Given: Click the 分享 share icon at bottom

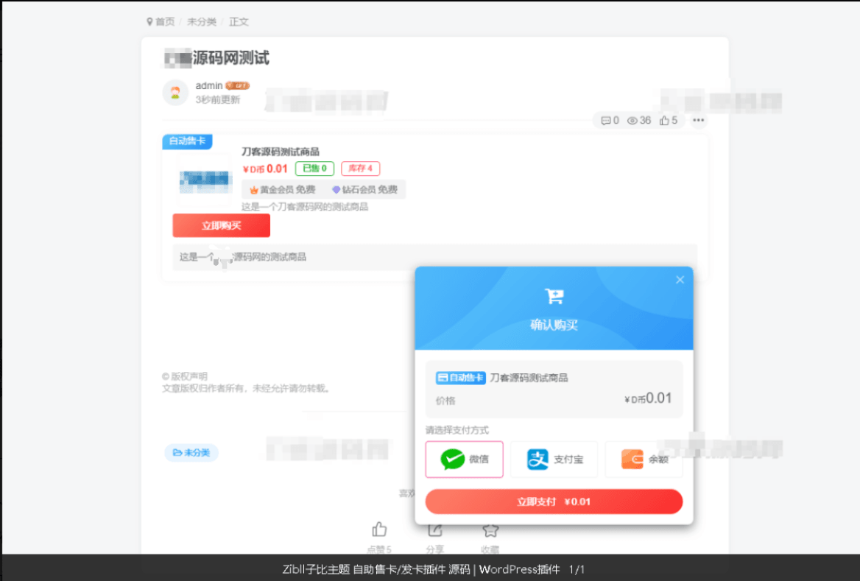Looking at the screenshot, I should (435, 529).
